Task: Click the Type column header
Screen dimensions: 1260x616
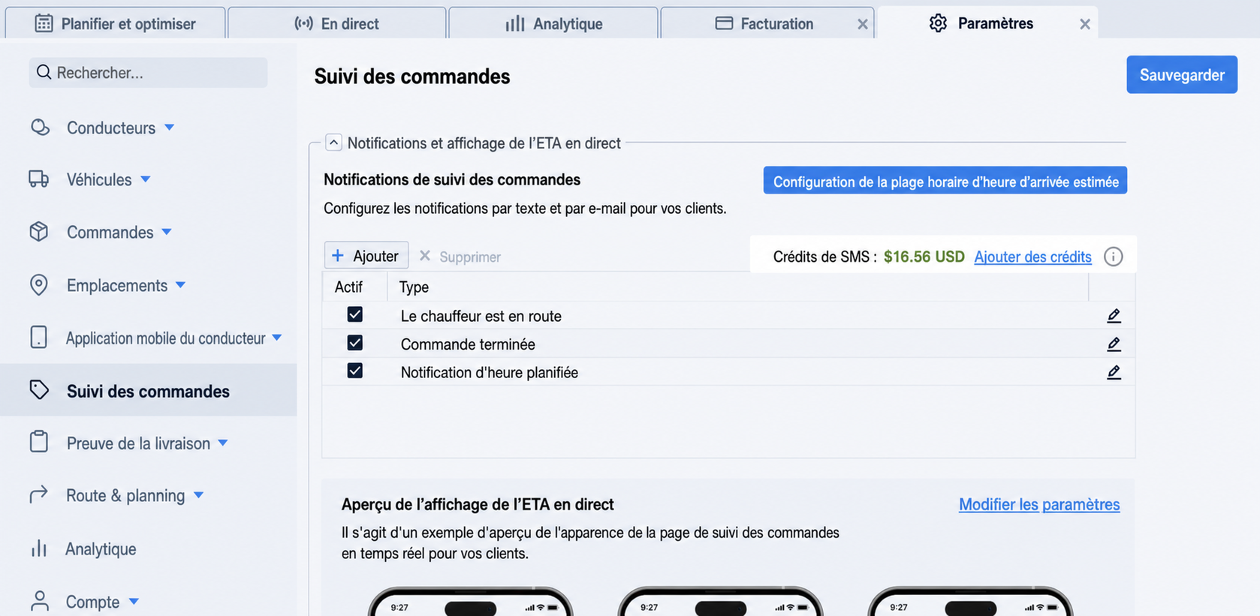Action: 414,287
